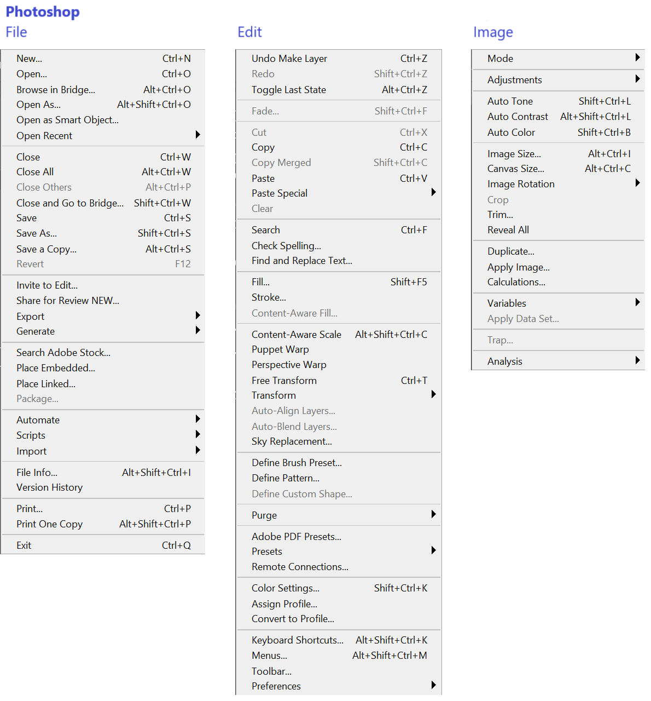Open the Image Rotation submenu arrow
The image size is (651, 701).
637,183
